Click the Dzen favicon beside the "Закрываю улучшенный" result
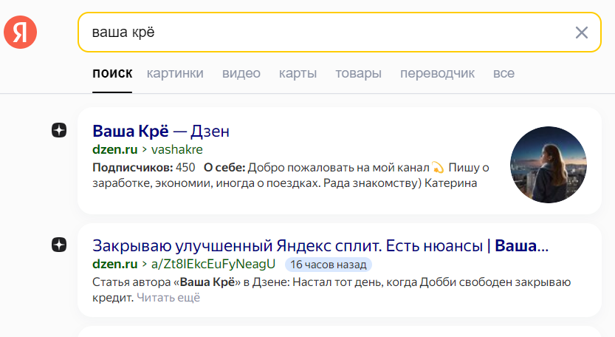This screenshot has width=615, height=337. pos(59,245)
